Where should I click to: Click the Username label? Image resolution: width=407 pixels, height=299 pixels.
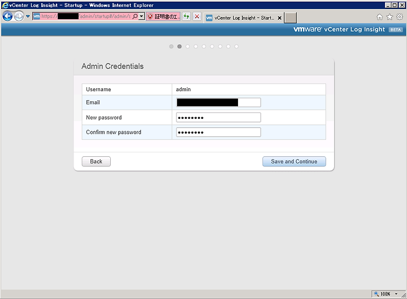(x=98, y=89)
